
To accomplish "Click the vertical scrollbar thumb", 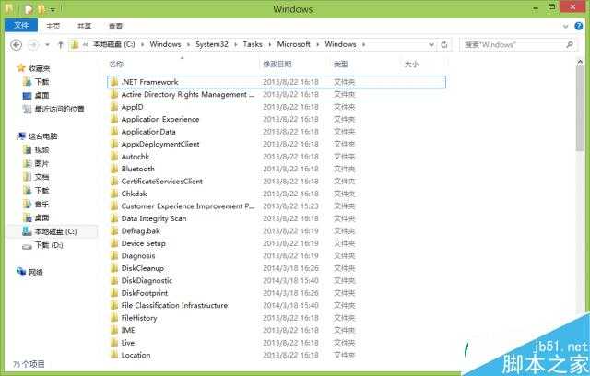I will pyautogui.click(x=580, y=109).
